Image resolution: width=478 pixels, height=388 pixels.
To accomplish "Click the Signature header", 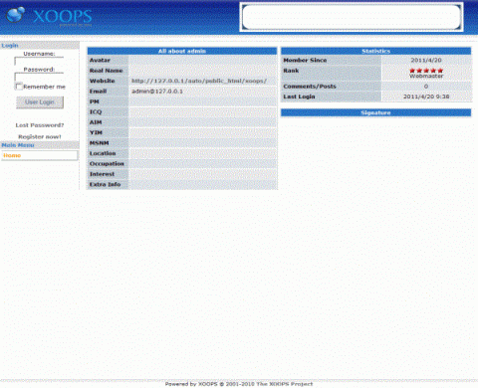I will 375,112.
